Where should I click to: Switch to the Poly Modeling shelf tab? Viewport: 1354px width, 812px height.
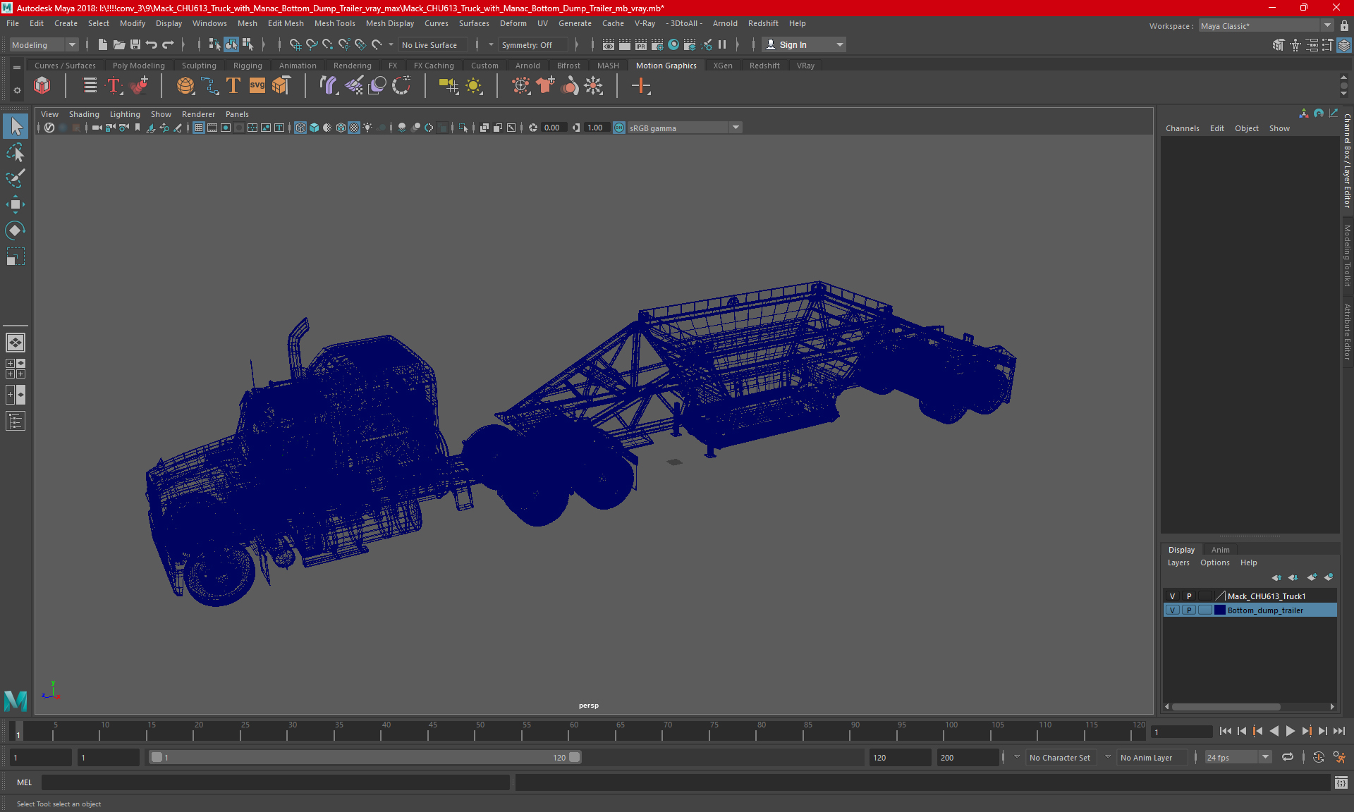click(x=138, y=66)
